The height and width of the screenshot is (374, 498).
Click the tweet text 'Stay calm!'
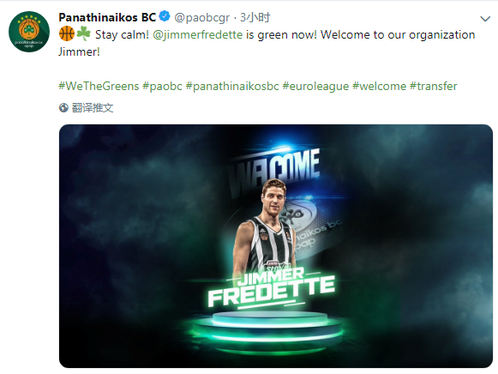[122, 34]
